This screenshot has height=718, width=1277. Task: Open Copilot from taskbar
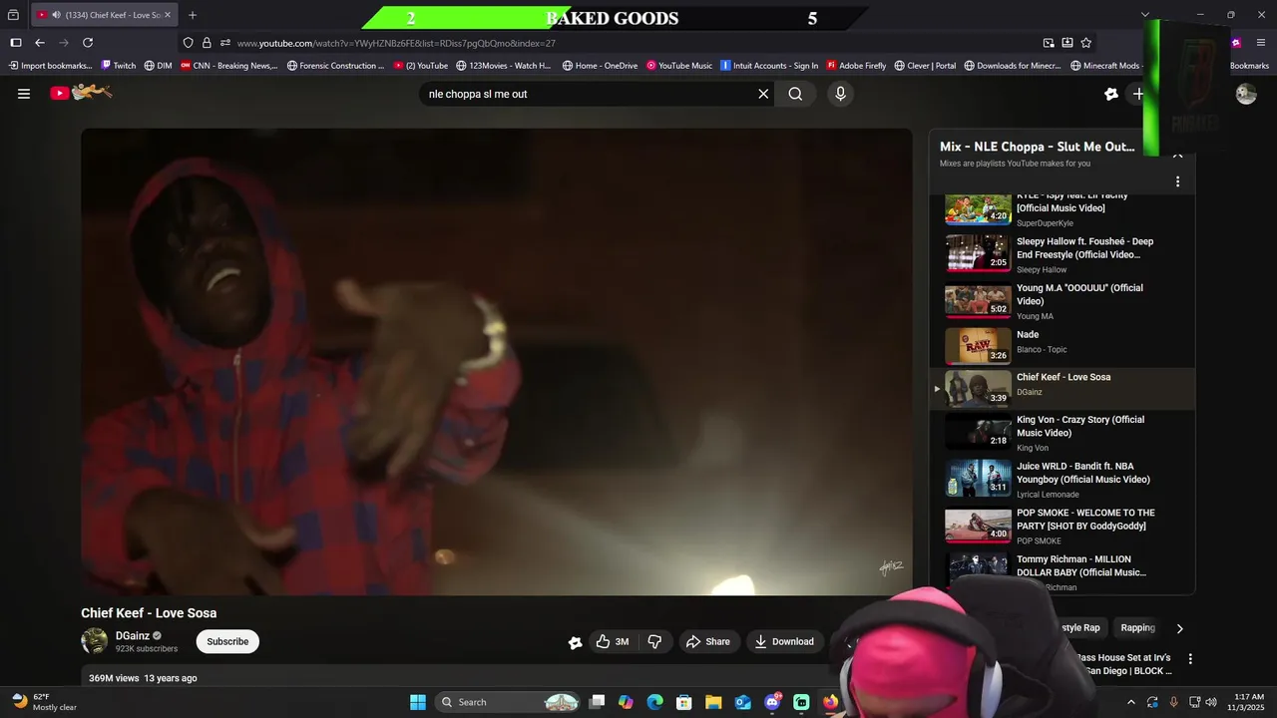pyautogui.click(x=626, y=702)
